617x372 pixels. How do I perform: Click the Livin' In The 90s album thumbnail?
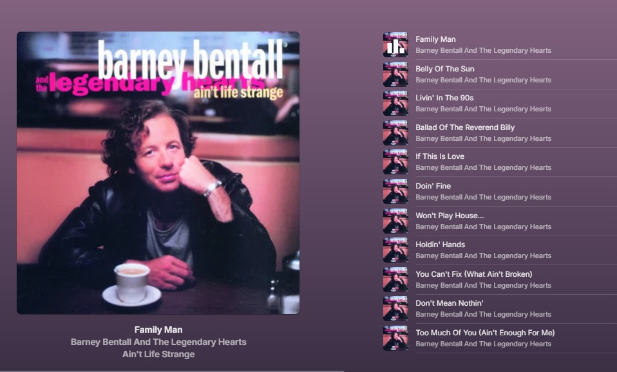click(395, 104)
